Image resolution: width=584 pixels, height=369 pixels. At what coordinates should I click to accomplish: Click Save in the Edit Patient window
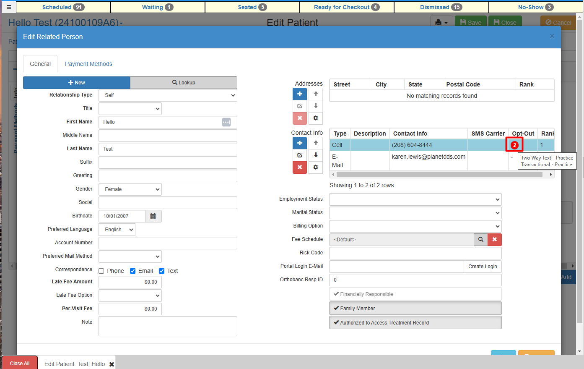coord(471,22)
